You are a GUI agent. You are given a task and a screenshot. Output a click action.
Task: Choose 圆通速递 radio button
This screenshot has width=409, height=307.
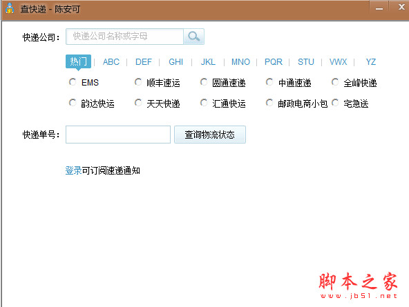pyautogui.click(x=204, y=82)
